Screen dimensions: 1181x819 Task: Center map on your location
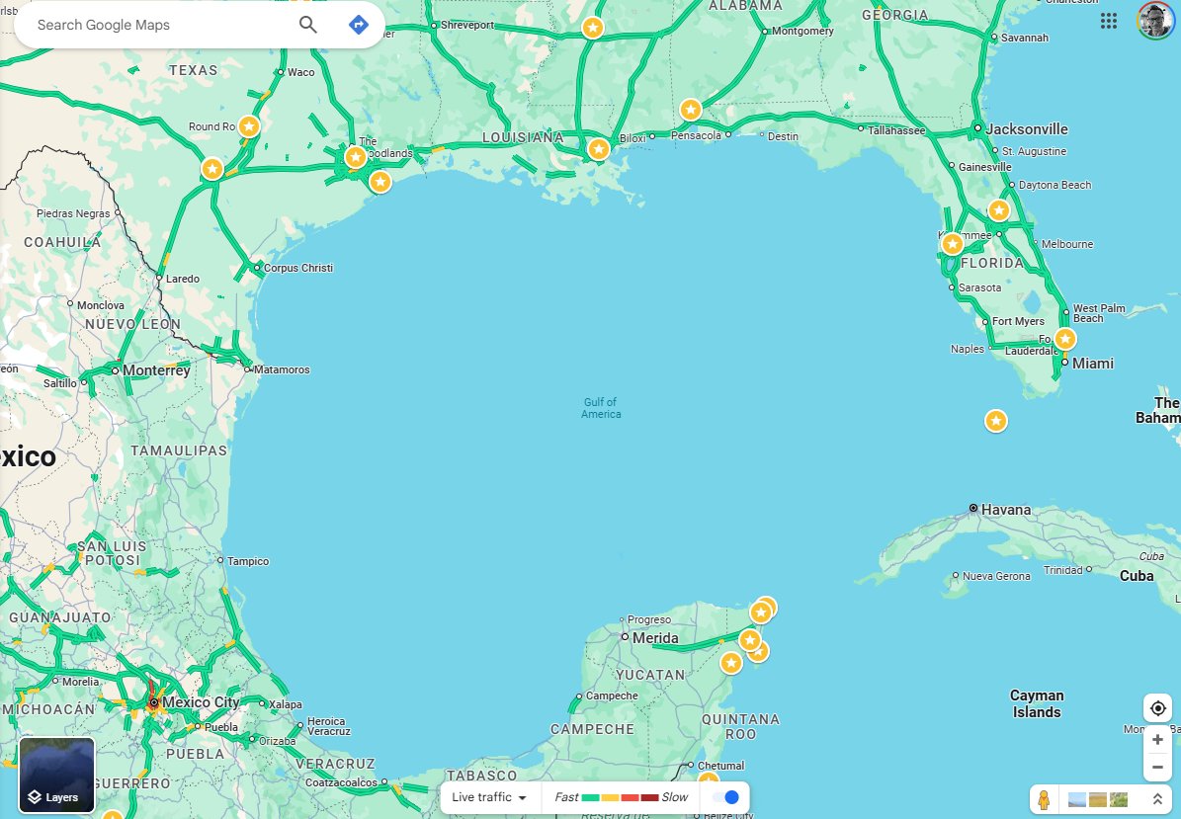point(1157,708)
